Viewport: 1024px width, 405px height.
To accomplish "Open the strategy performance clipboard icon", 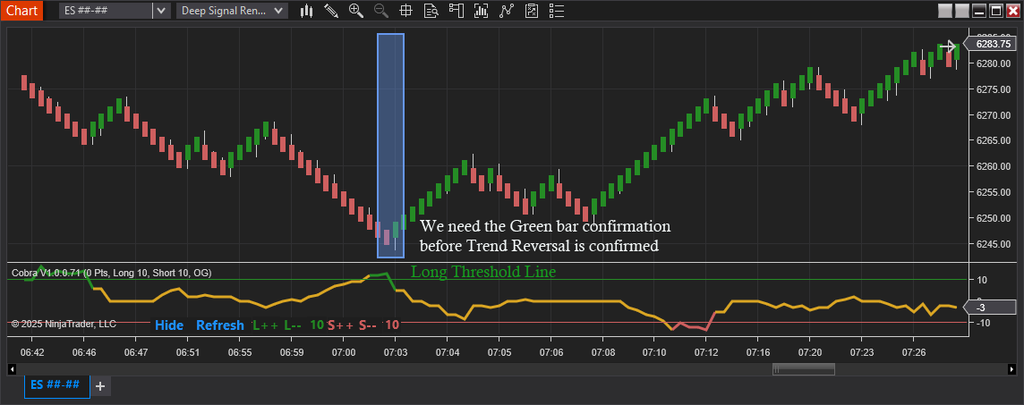I will (532, 11).
